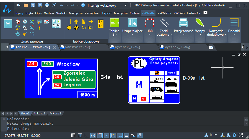Switch to the ZWMetric ribbon tab

[164, 13]
